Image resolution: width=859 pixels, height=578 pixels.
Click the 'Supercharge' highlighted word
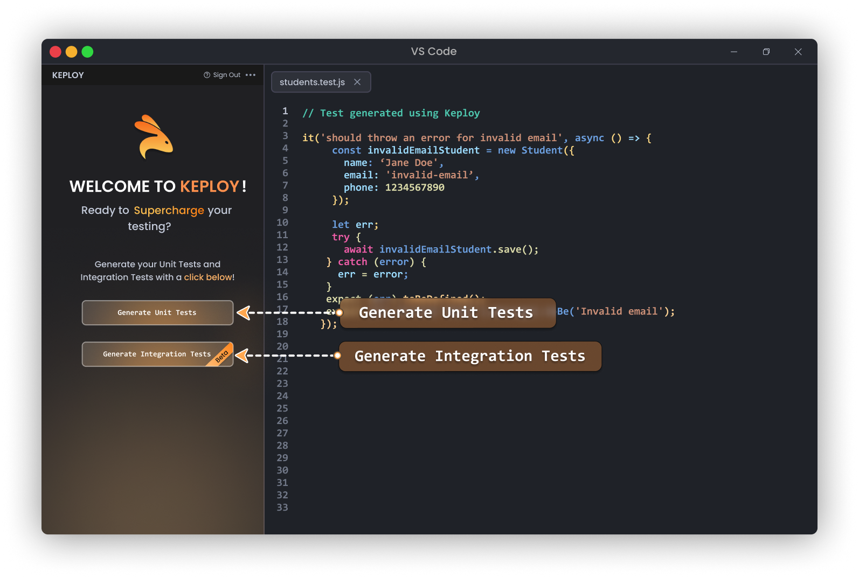169,210
